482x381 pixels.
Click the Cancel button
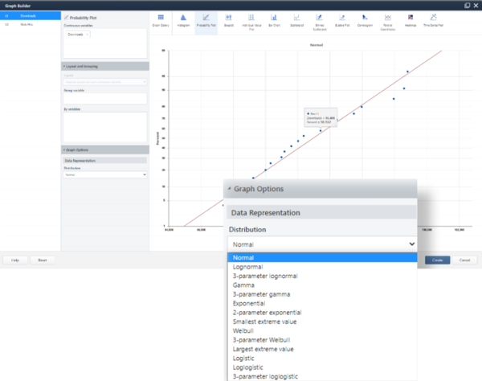[464, 260]
